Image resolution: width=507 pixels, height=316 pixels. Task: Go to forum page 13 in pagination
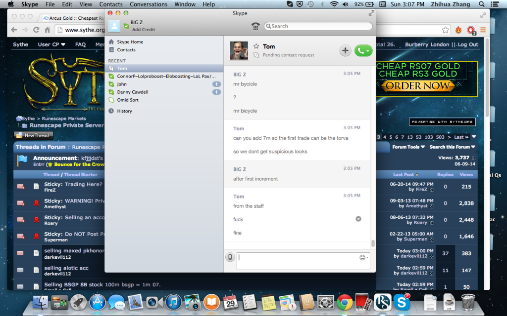[x=410, y=137]
